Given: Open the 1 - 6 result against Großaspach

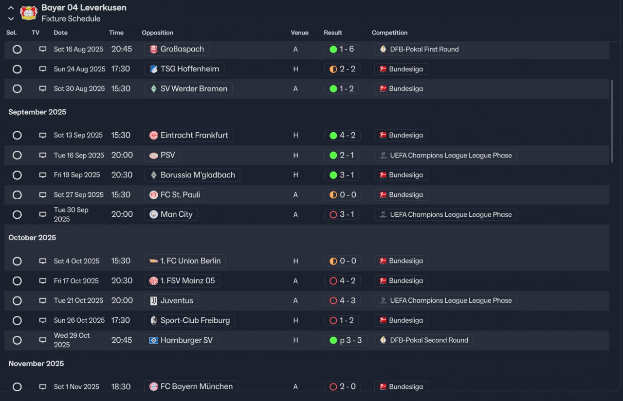Looking at the screenshot, I should click(x=342, y=49).
